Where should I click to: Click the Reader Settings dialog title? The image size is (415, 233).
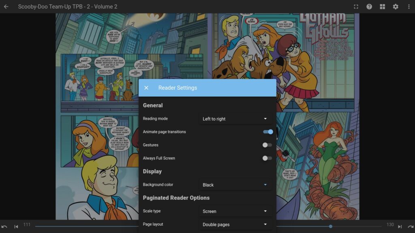click(178, 88)
